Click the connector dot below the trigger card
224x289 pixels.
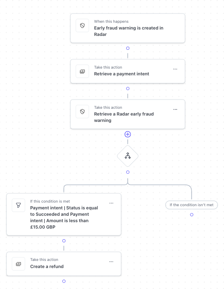pyautogui.click(x=128, y=48)
